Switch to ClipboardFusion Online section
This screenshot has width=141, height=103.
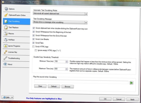(x=17, y=15)
